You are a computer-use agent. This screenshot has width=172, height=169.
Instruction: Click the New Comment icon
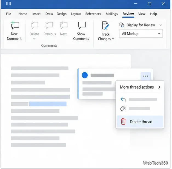click(x=15, y=25)
